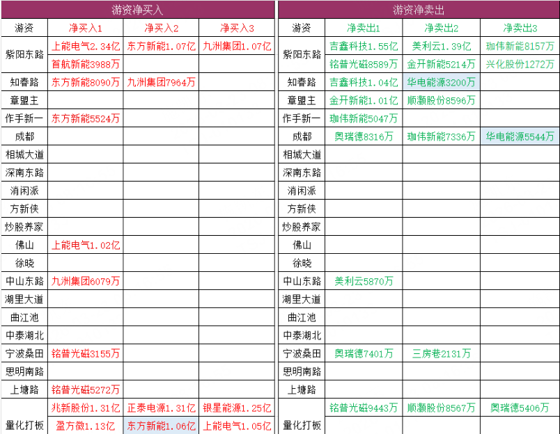Select 宁波桑田 in the sell table
Viewport: 560px width, 434px height.
[302, 353]
